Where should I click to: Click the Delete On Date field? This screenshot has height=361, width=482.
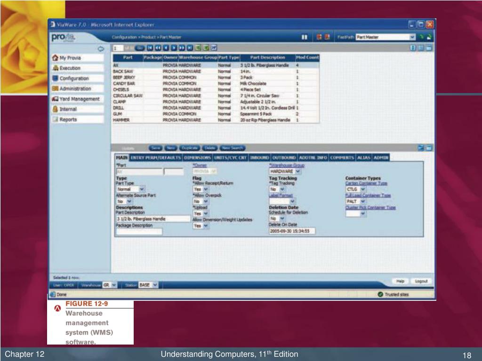click(292, 231)
